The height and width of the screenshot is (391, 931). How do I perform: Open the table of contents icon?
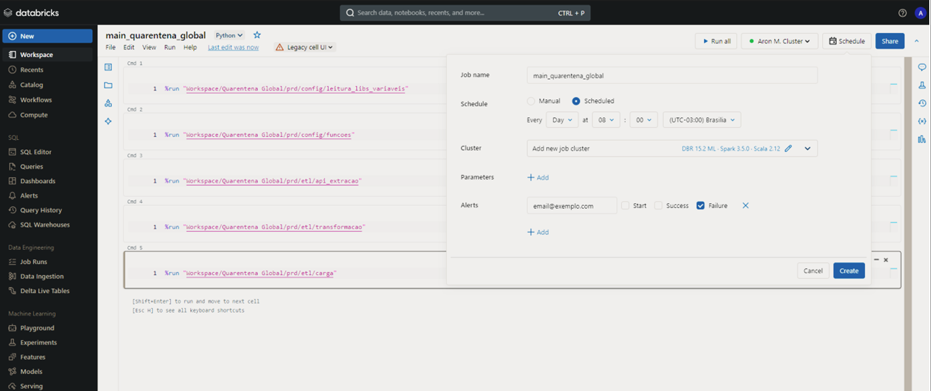click(108, 67)
